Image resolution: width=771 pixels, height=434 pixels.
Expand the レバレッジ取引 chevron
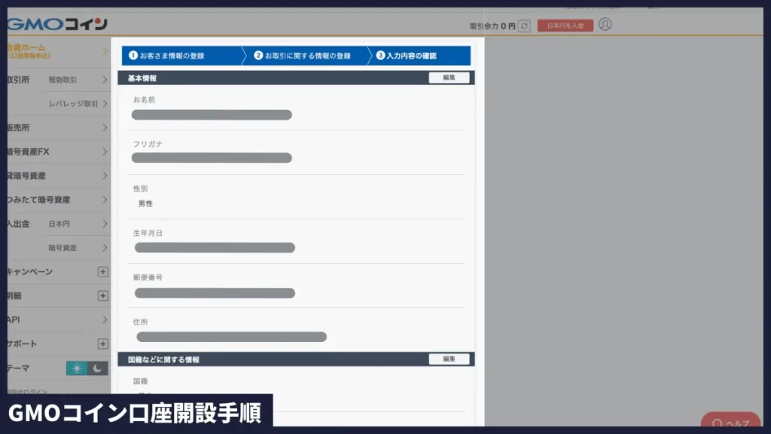(105, 104)
